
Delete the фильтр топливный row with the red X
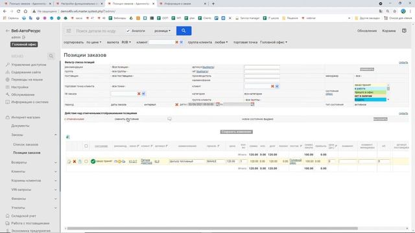click(75, 161)
